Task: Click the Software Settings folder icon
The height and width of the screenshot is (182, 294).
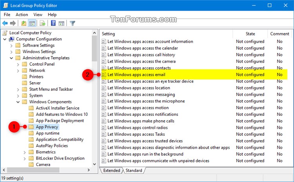Action: [18, 45]
